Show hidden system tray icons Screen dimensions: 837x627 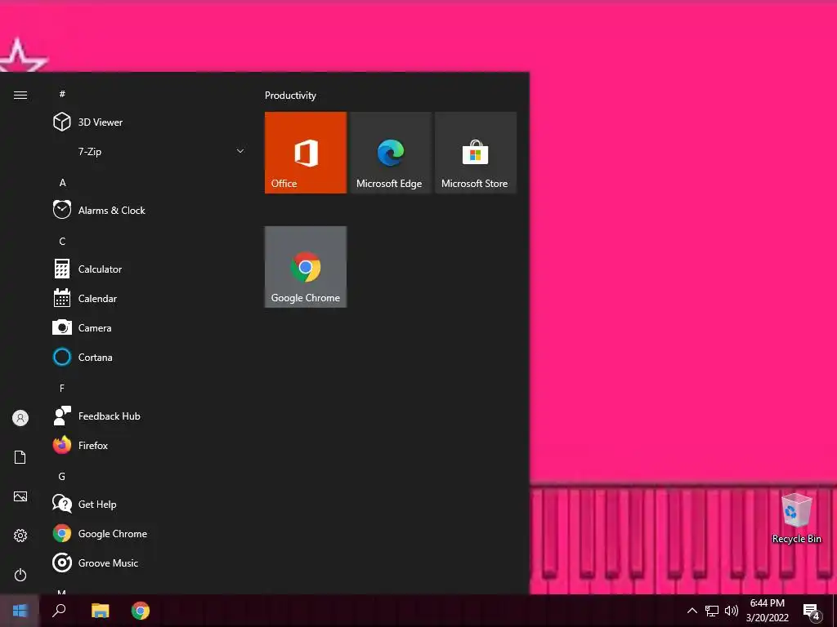(x=692, y=611)
